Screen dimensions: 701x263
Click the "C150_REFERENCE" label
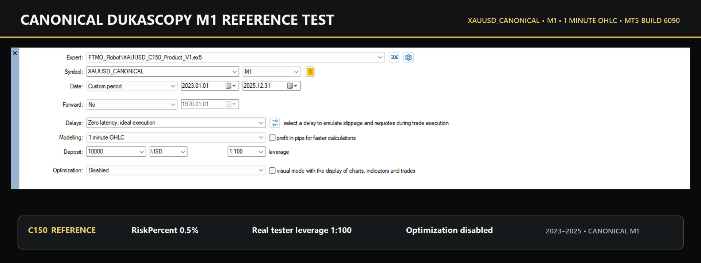pyautogui.click(x=62, y=230)
